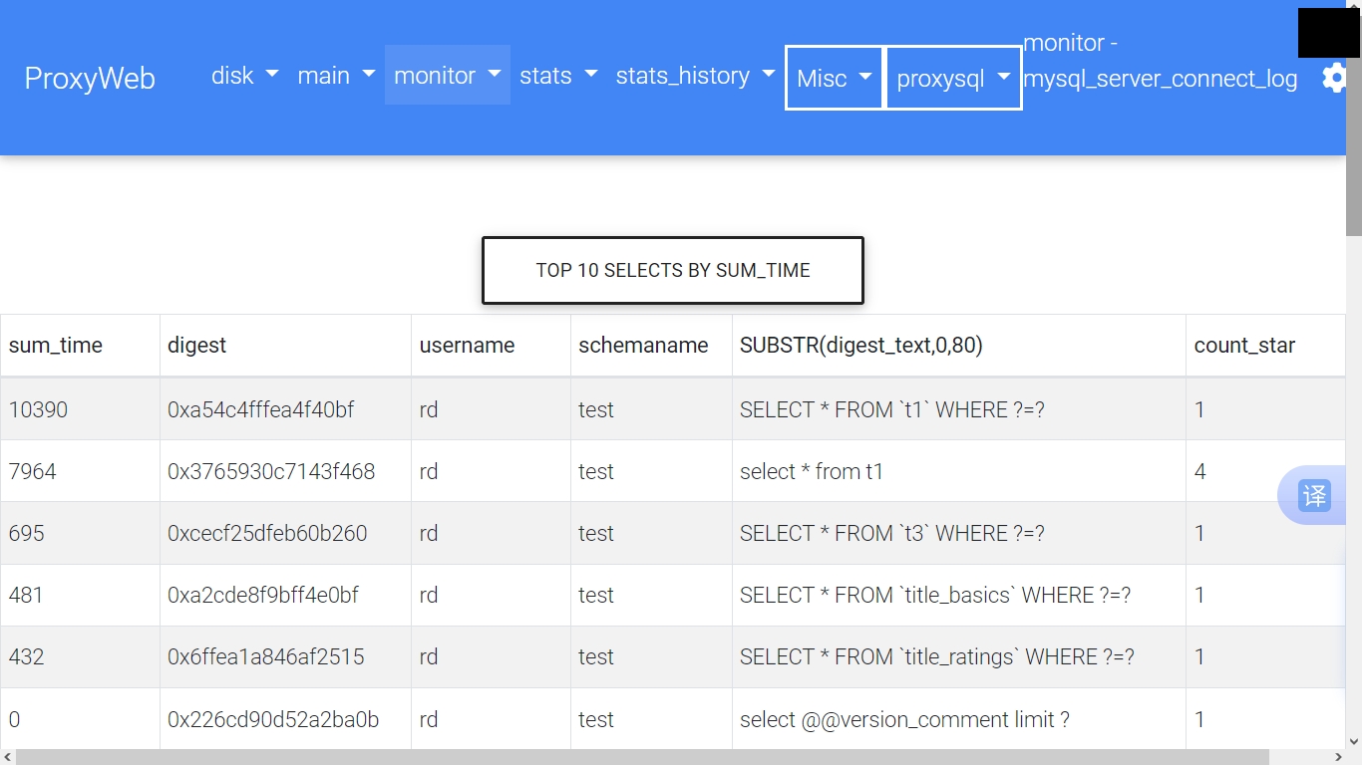Expand the monitor dropdown
This screenshot has height=765, width=1362.
coord(447,75)
